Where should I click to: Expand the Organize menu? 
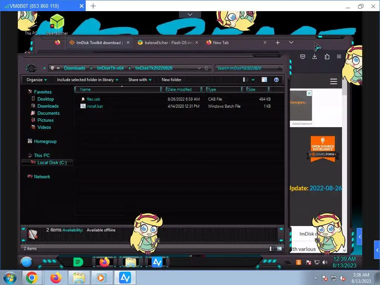37,80
